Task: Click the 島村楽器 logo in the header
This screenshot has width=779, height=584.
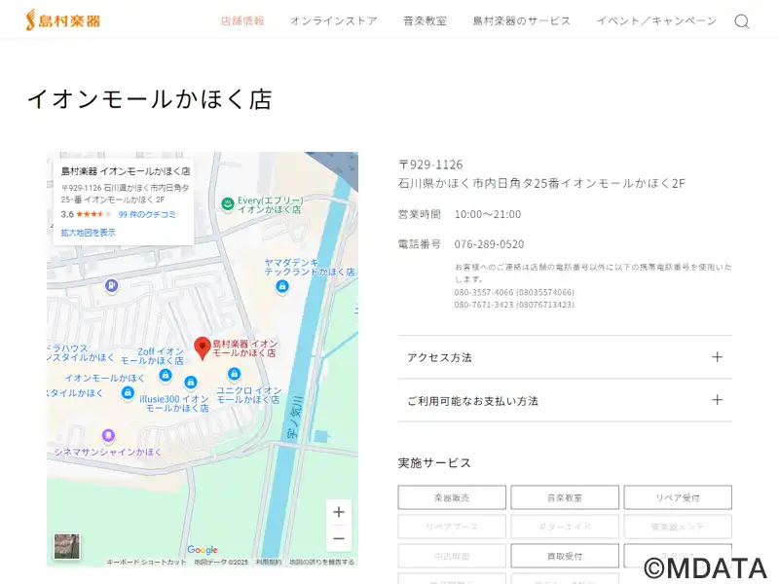Action: (63, 20)
